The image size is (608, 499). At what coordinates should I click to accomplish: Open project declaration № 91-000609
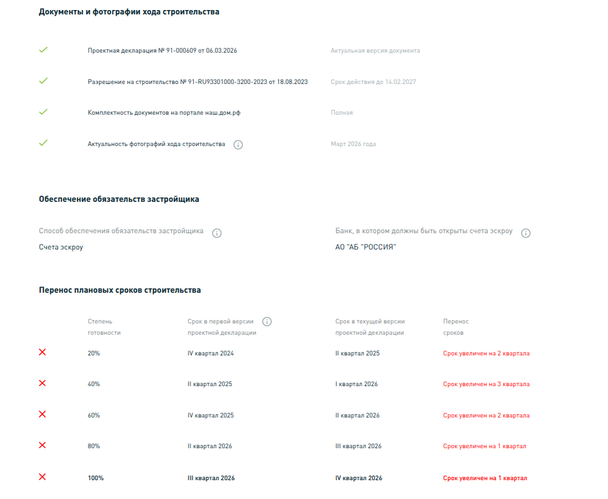pos(162,51)
